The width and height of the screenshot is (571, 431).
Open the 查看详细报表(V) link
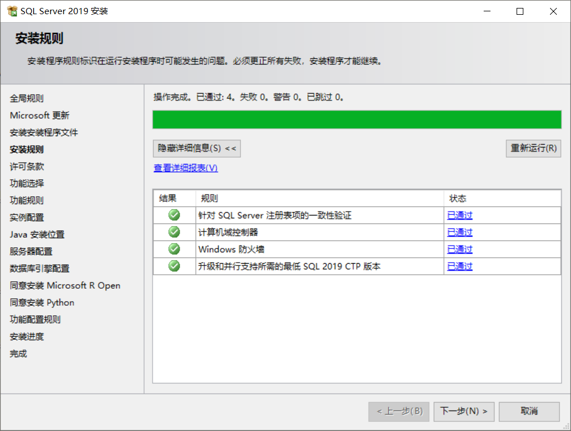point(186,168)
